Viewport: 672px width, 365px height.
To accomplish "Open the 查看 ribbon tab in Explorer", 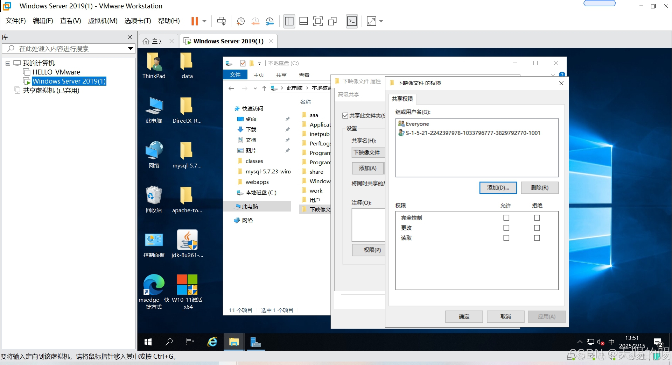I will [304, 75].
